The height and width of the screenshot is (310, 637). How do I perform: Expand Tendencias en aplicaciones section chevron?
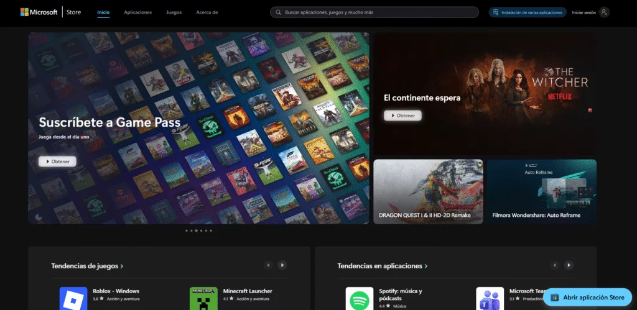[x=426, y=267]
